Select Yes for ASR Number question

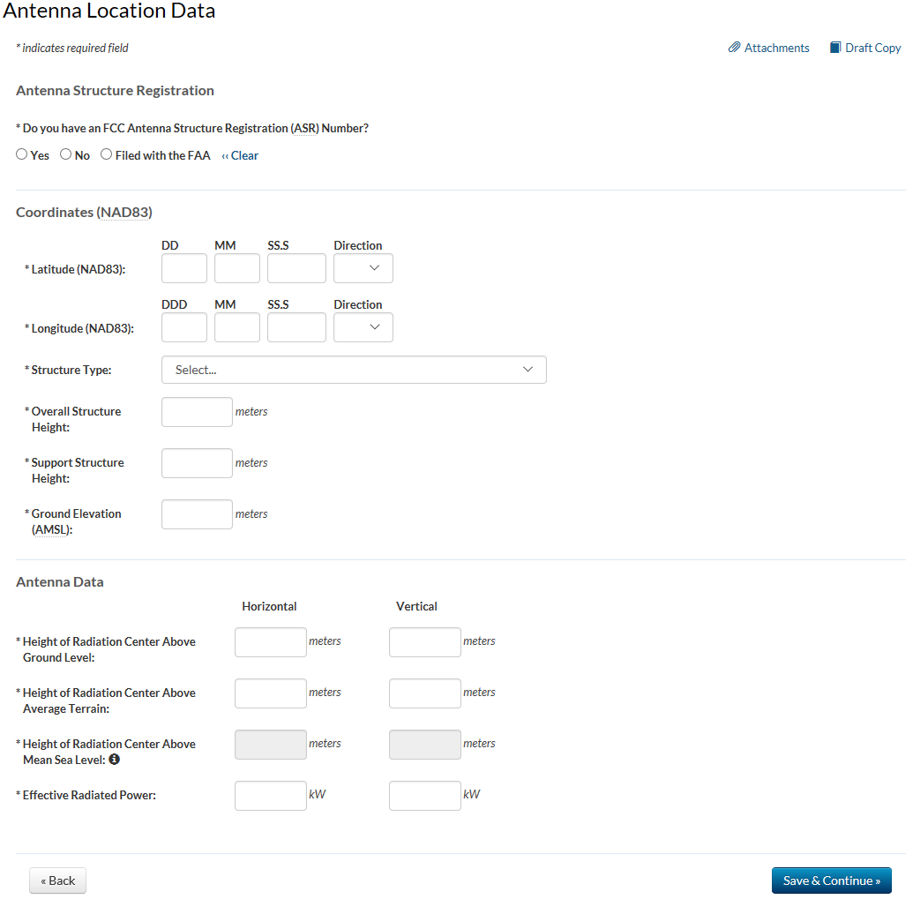(22, 154)
